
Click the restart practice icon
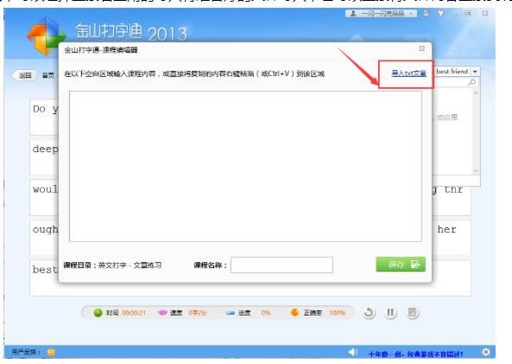click(x=369, y=313)
